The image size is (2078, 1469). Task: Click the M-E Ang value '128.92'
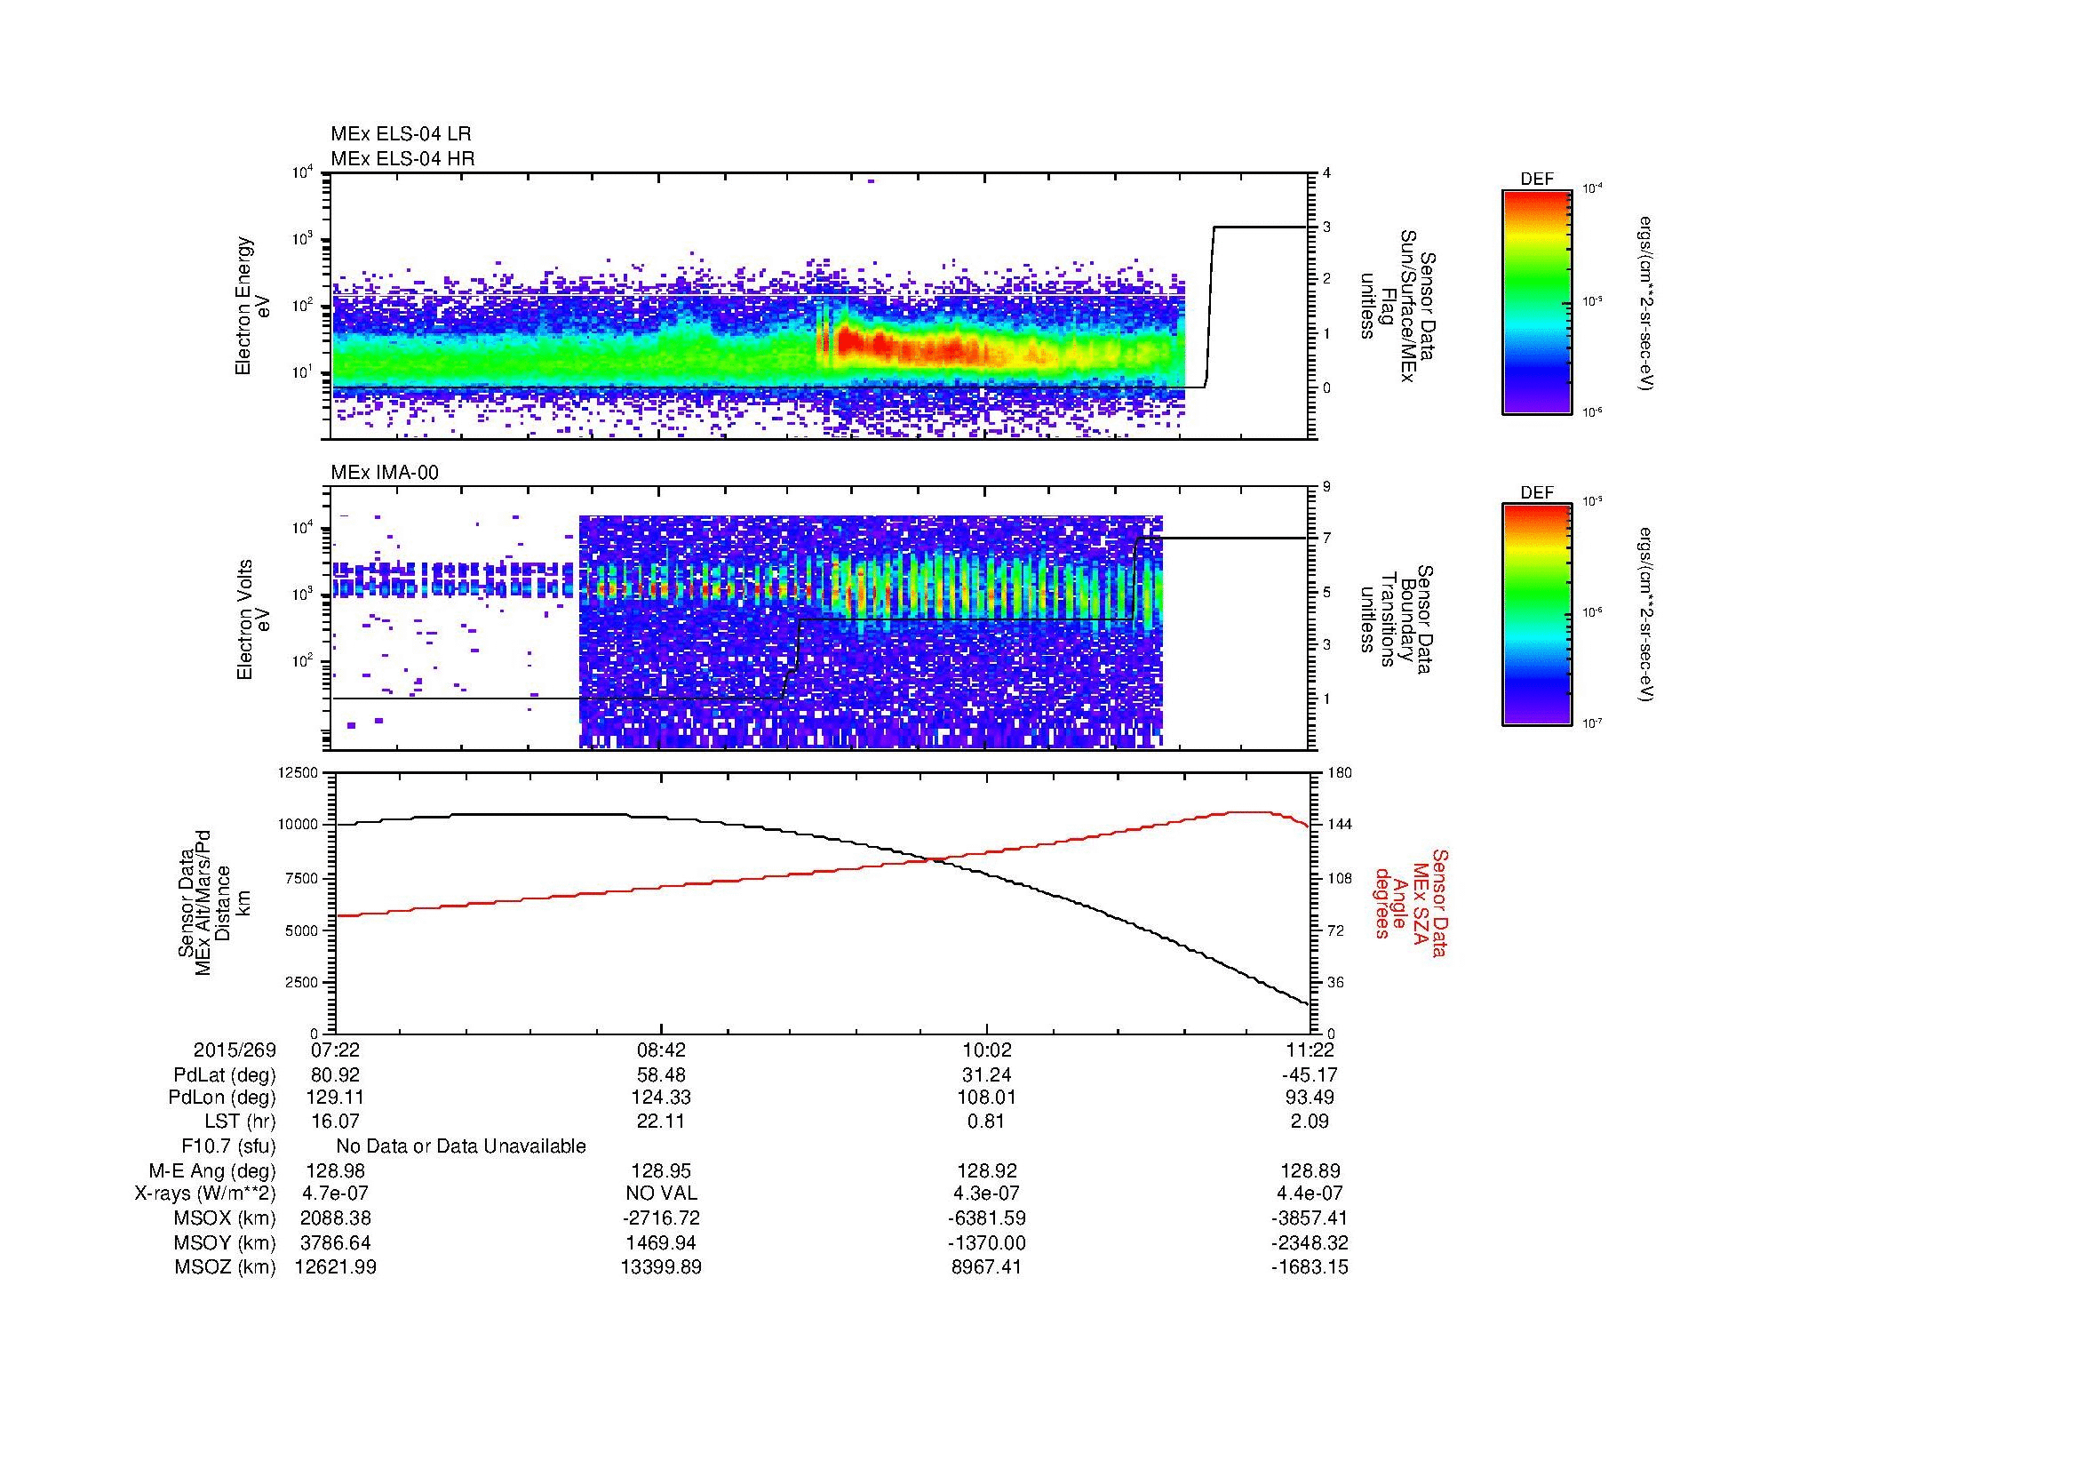tap(986, 1171)
